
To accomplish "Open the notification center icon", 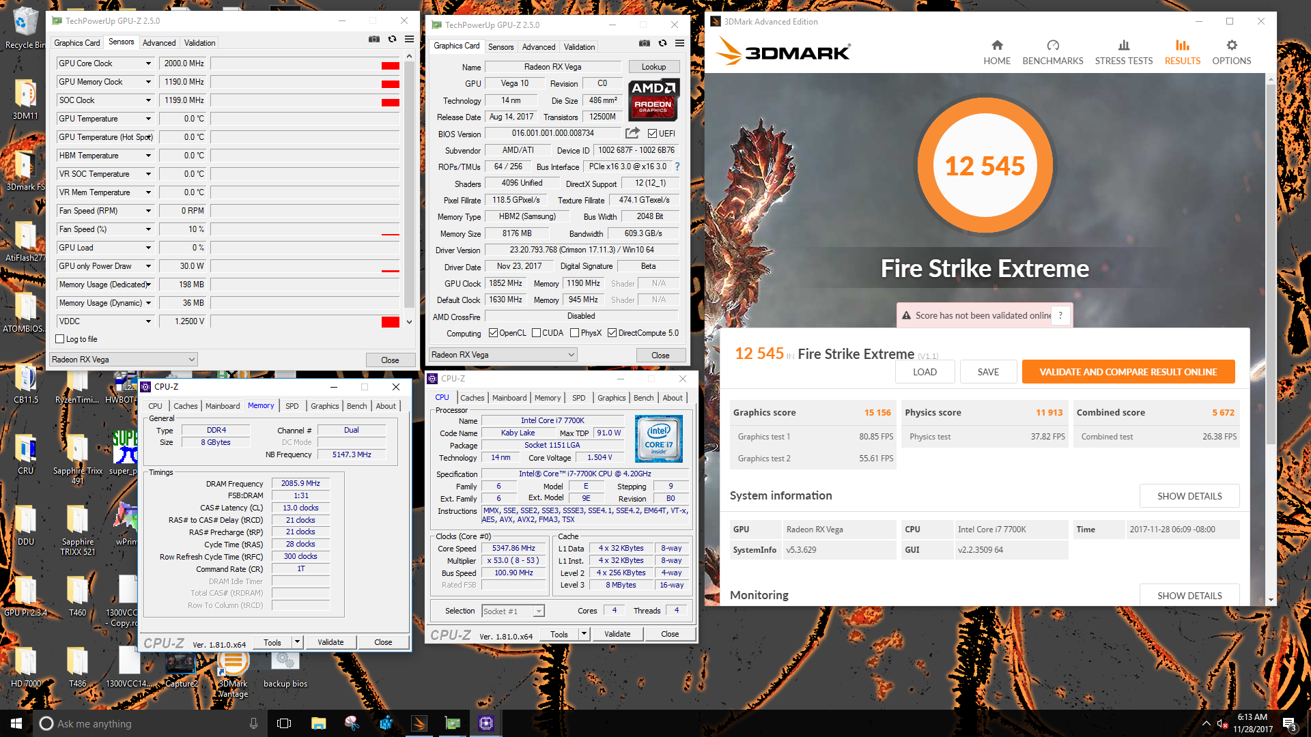I will (x=1290, y=724).
